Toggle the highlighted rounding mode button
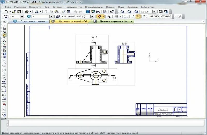 [x=138, y=16]
